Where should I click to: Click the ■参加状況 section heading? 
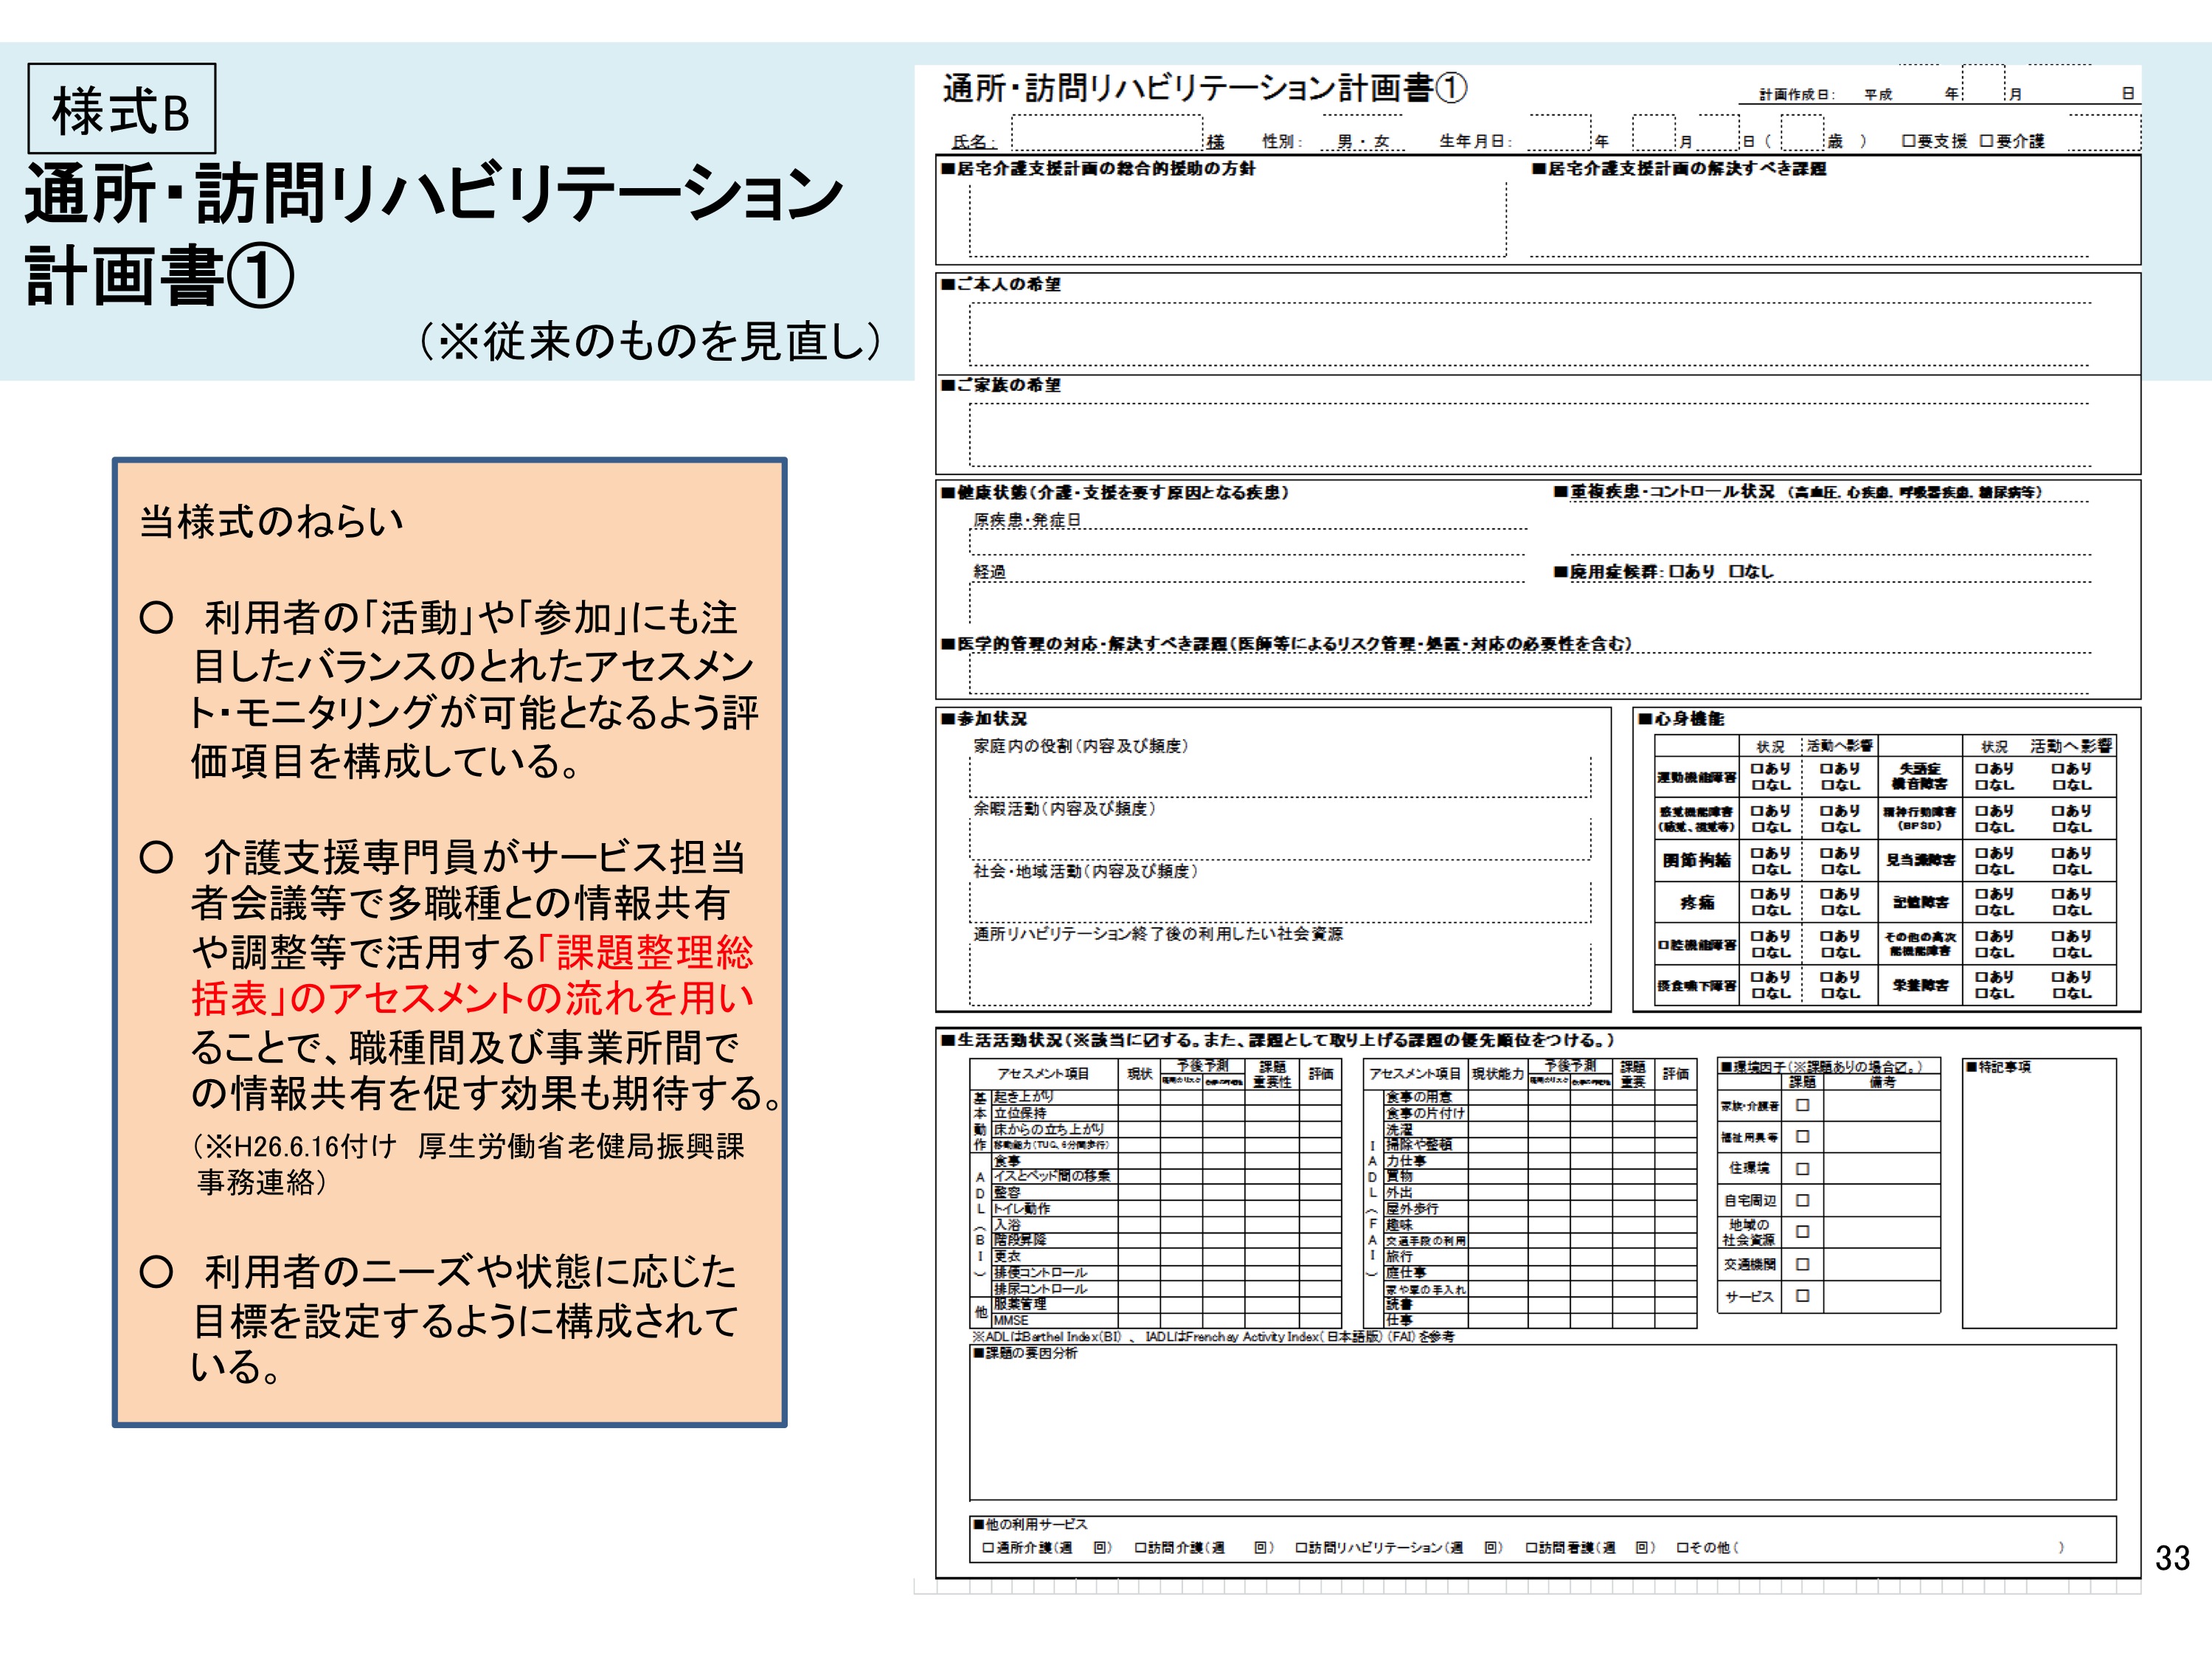(984, 718)
